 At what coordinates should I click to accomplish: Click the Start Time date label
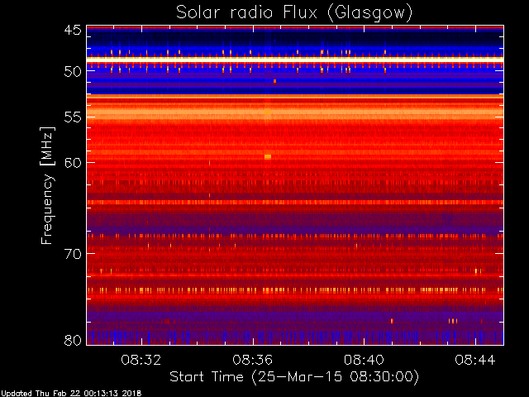tap(294, 377)
